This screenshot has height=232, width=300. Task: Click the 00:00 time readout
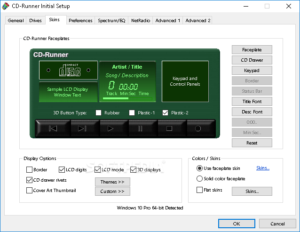point(128,87)
